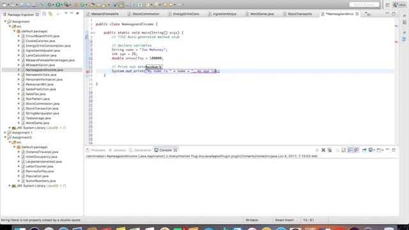Select LandCalculation.java file
The image size is (409, 230).
(x=41, y=56)
